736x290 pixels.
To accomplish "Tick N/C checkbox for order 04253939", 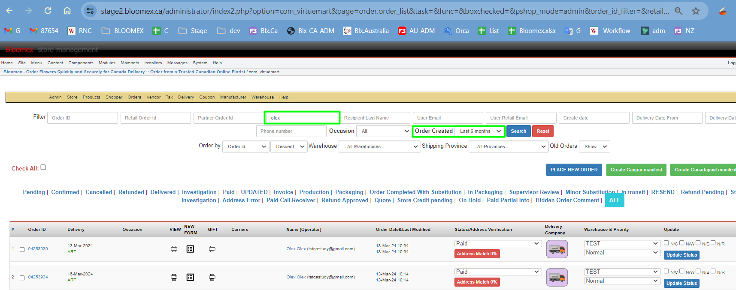I will (666, 243).
